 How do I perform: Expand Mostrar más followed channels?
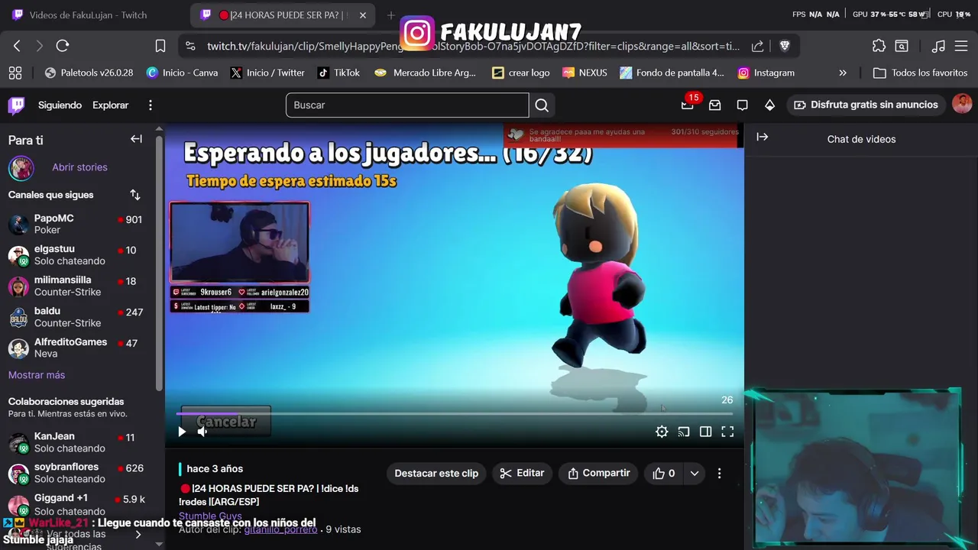point(37,375)
